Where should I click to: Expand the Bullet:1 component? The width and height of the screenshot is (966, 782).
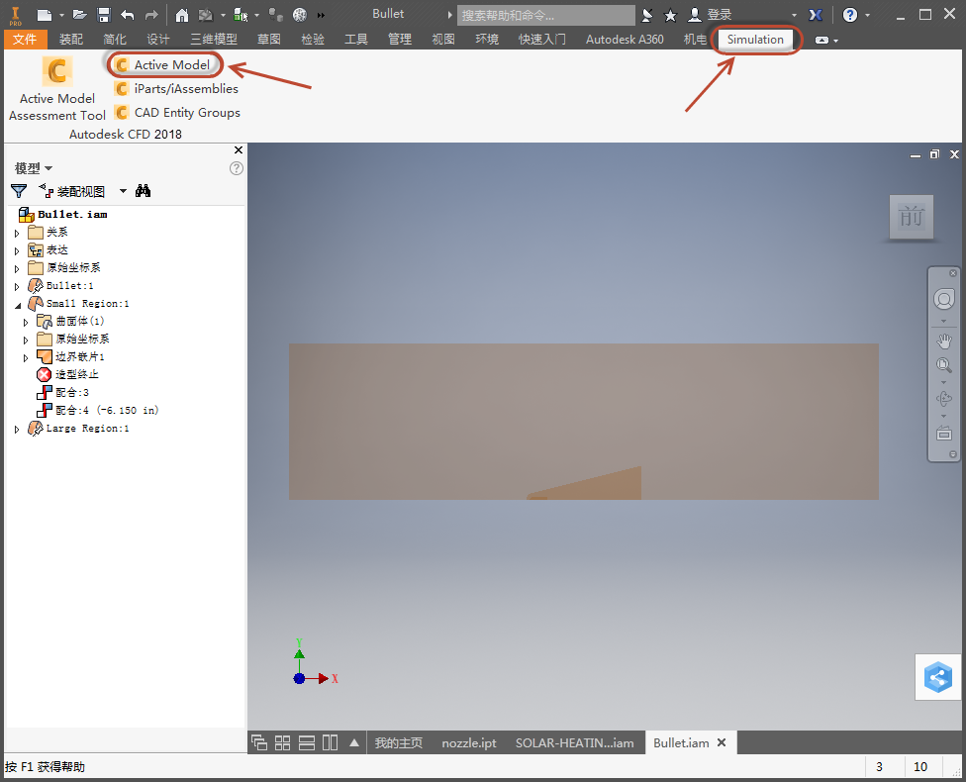[x=17, y=286]
